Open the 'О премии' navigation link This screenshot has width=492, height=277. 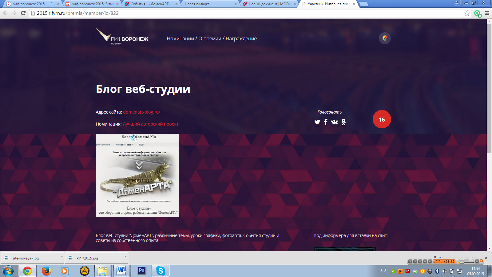[x=210, y=38]
